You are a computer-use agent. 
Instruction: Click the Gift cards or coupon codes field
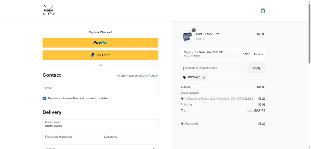pyautogui.click(x=213, y=68)
